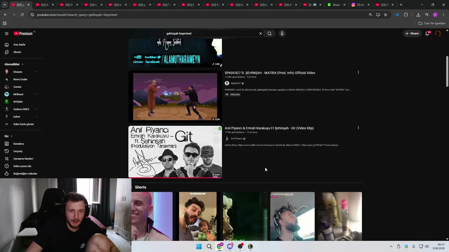Open the SPADE427 ft. ŞEHİNŞAH MATRIX video title
Viewport: 449px width, 252px height.
pos(270,73)
